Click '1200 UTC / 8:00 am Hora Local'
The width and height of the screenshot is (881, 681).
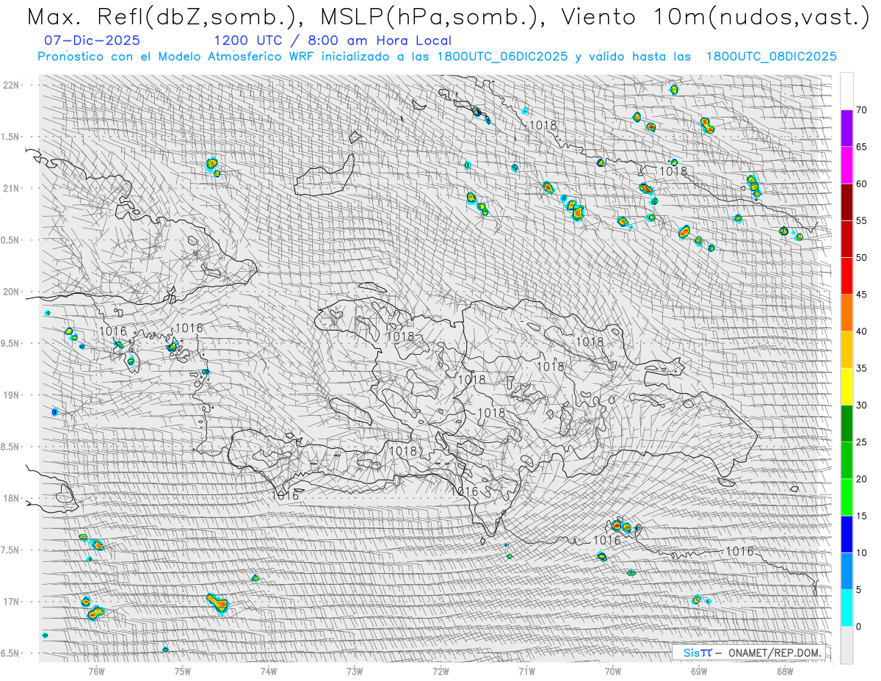(333, 41)
